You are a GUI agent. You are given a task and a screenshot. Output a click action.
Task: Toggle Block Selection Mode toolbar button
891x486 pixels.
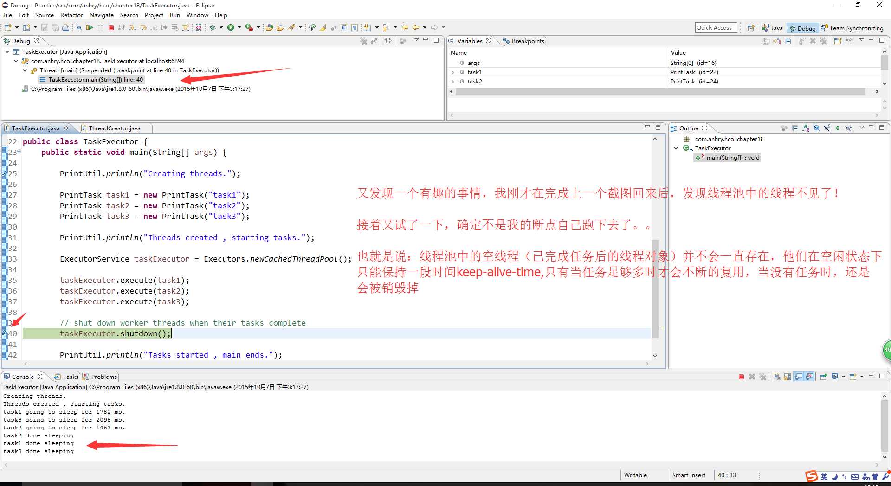(344, 27)
